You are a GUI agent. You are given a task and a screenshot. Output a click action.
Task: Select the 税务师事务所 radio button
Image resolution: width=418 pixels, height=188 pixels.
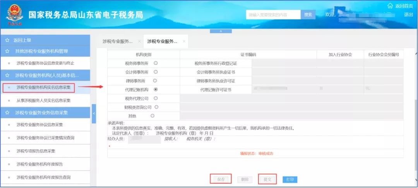pos(156,63)
